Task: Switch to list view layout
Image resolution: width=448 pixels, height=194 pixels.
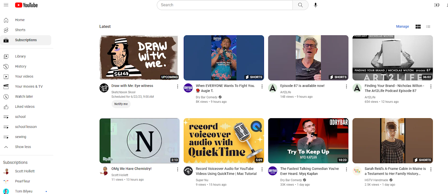Action: [x=428, y=27]
